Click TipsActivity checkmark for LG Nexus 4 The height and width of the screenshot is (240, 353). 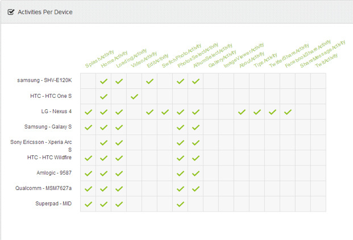click(x=257, y=112)
